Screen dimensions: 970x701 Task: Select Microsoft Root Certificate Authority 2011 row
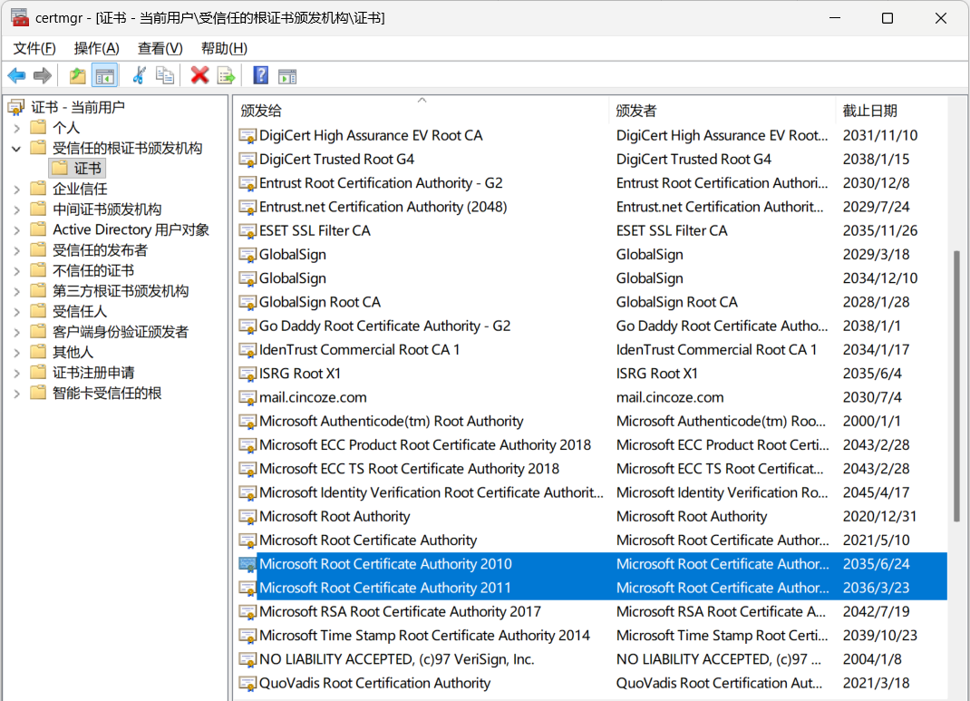(592, 588)
